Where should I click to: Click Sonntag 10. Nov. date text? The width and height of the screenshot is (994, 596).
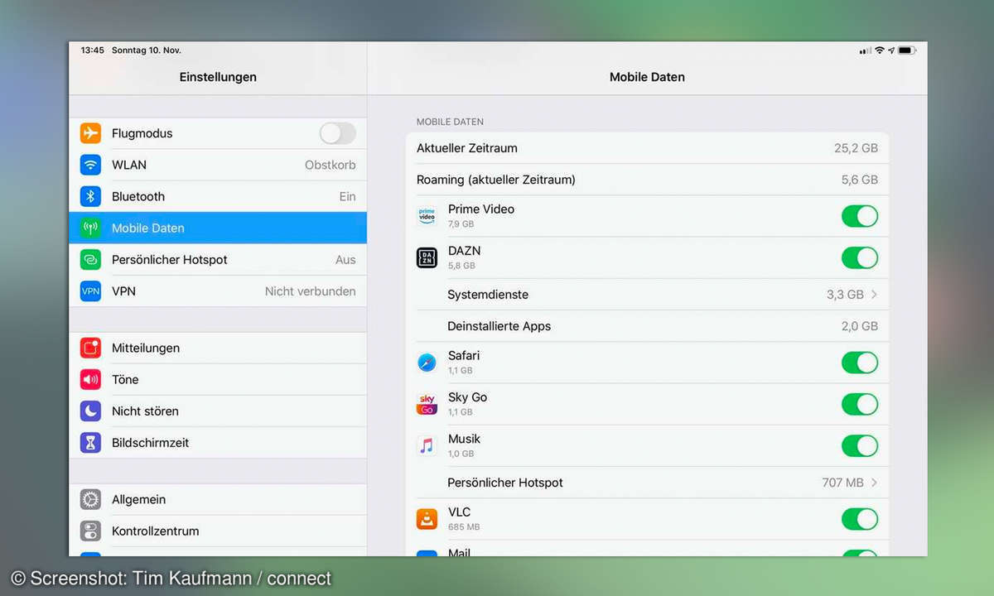(x=147, y=50)
